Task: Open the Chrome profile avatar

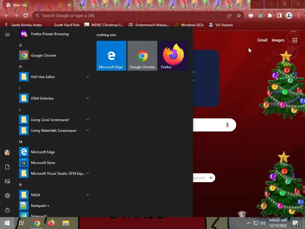Action: pyautogui.click(x=289, y=16)
